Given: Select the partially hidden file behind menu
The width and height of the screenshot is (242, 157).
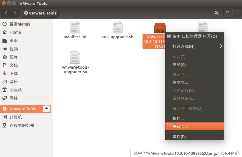Looking at the screenshot, I should [x=202, y=27].
